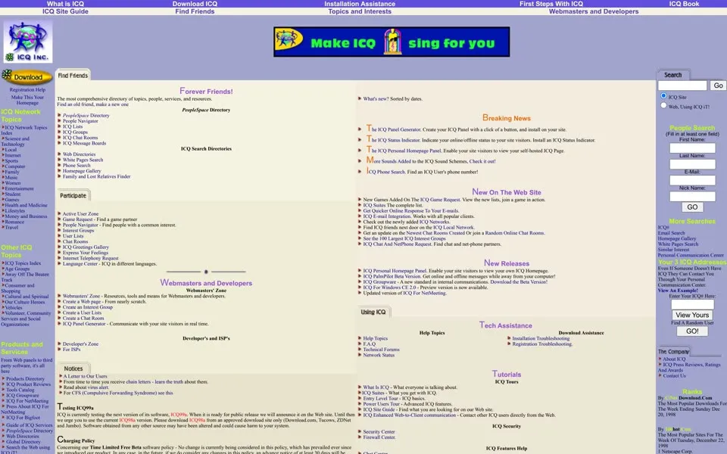This screenshot has width=727, height=454.
Task: Open Internet Telephony Request link
Action: (x=90, y=259)
